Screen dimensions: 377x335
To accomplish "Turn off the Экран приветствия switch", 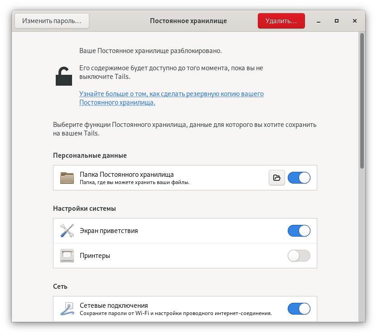I will [299, 231].
